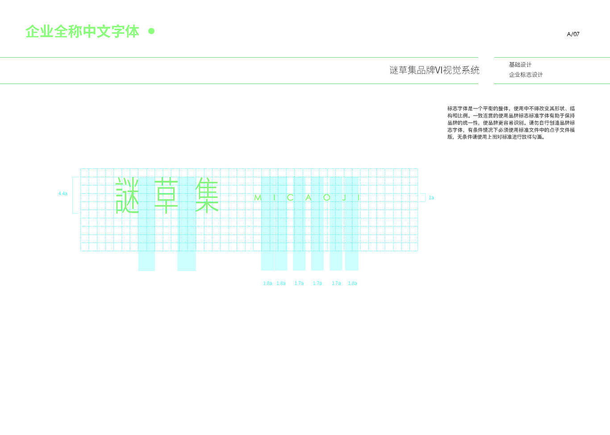Click the page title "企业全称中文字体"

(x=83, y=32)
